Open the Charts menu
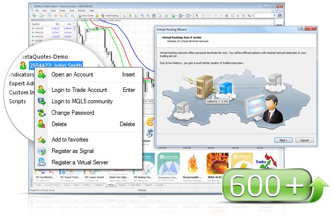The image size is (333, 221). point(62,10)
